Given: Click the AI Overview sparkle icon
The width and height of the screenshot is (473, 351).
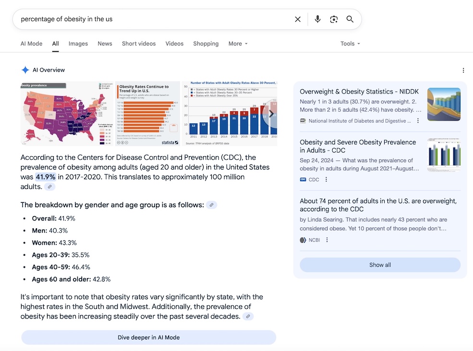Looking at the screenshot, I should 25,70.
